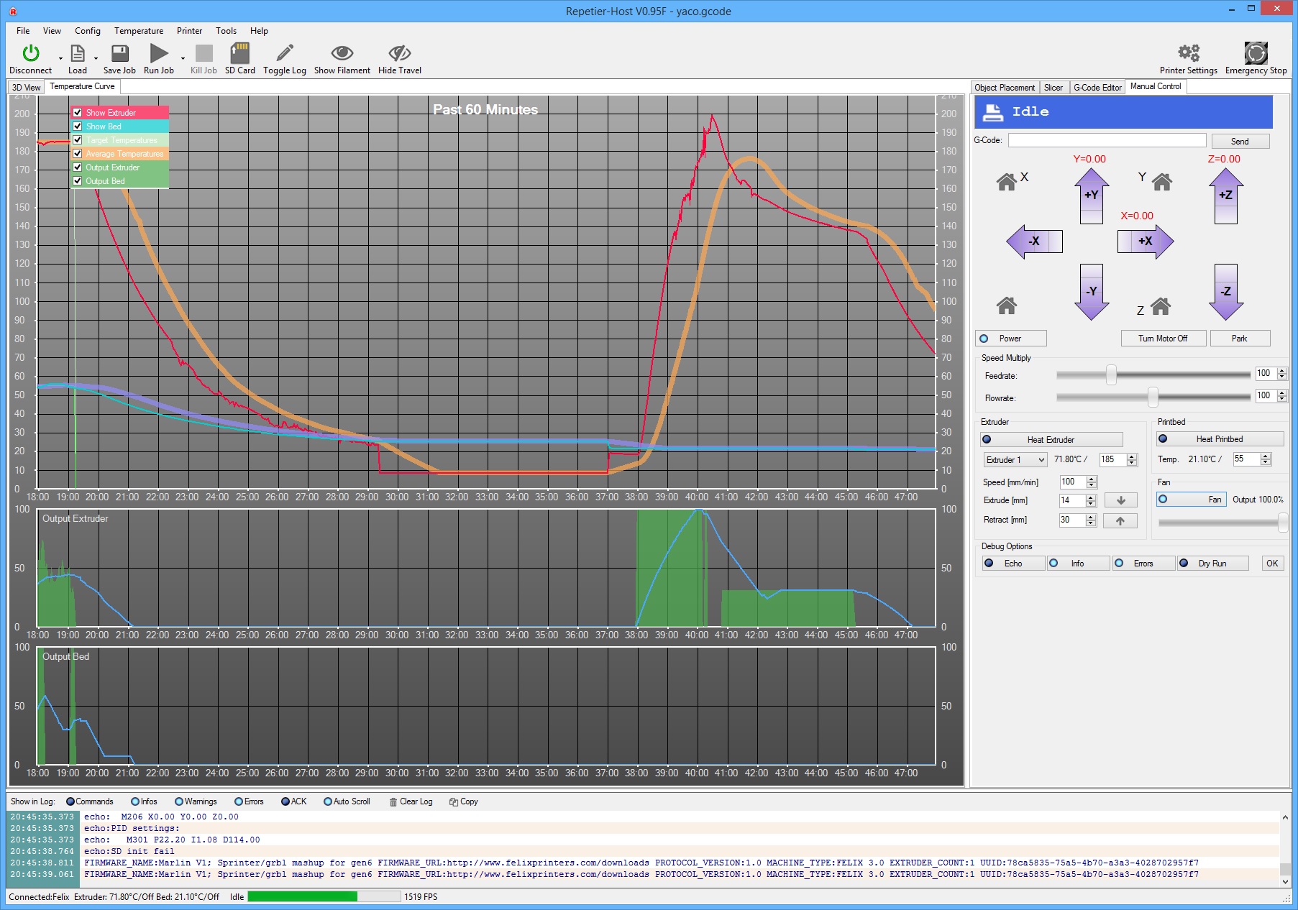Expand the Disconnect dropdown arrow
The width and height of the screenshot is (1298, 910).
pos(60,59)
